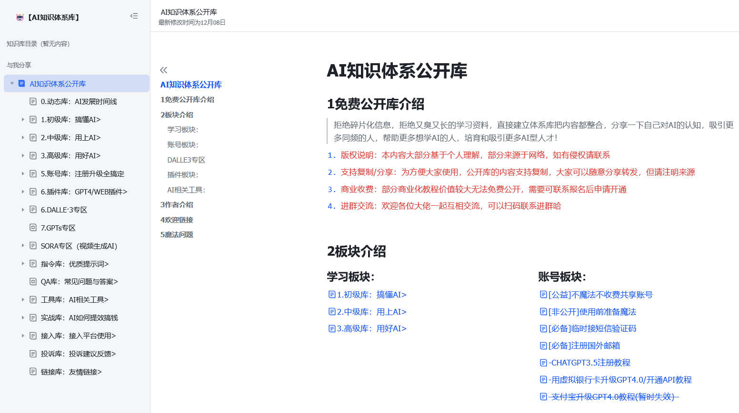Click the page icon of 投诉库 row

click(x=33, y=354)
